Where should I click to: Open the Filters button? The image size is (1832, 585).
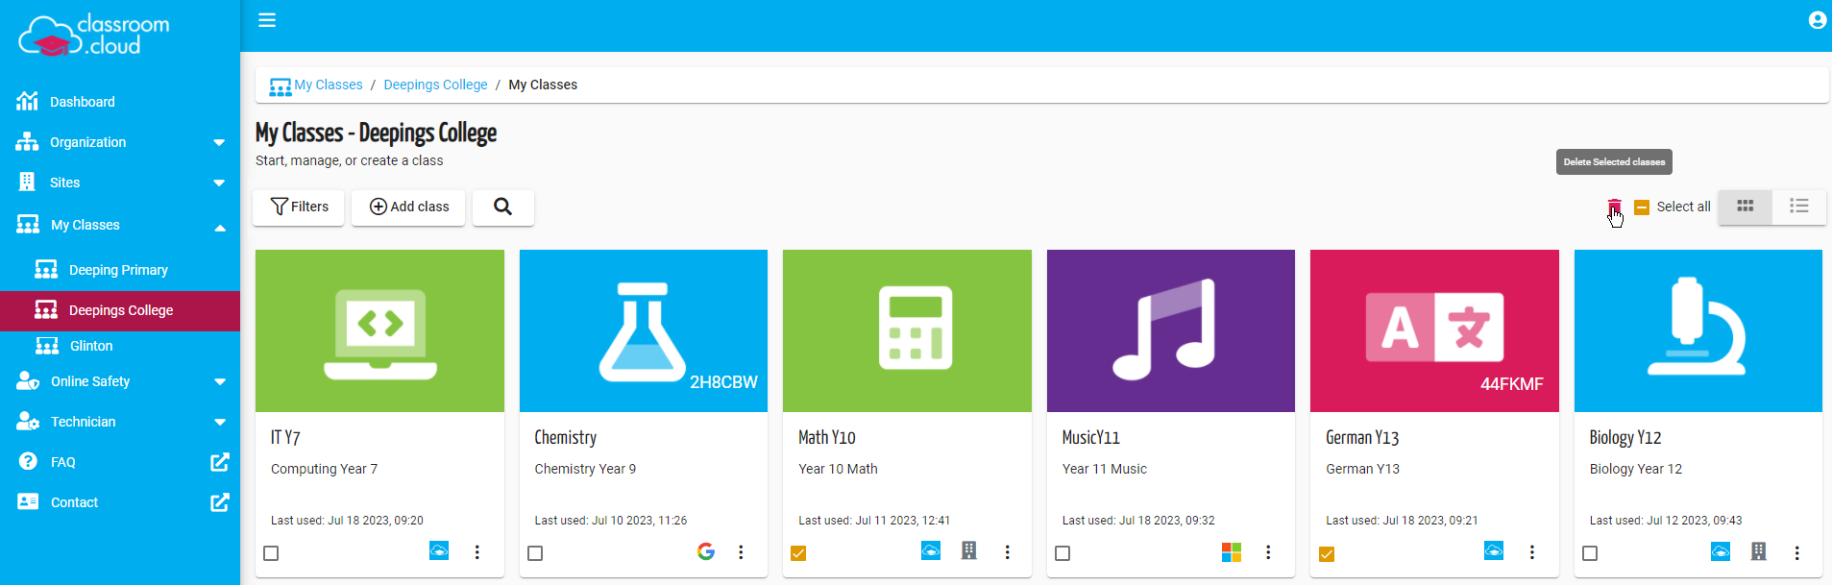[299, 207]
